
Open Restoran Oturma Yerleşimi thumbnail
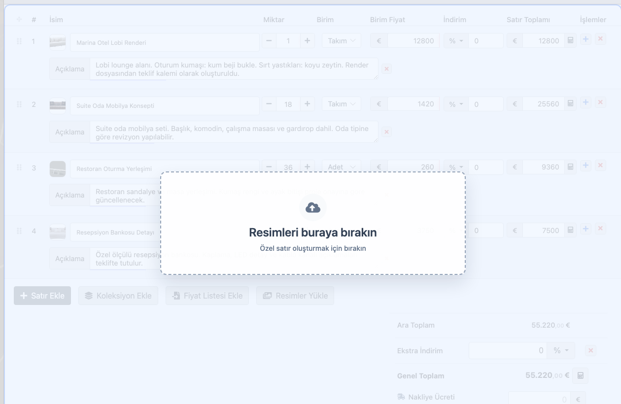(x=58, y=168)
